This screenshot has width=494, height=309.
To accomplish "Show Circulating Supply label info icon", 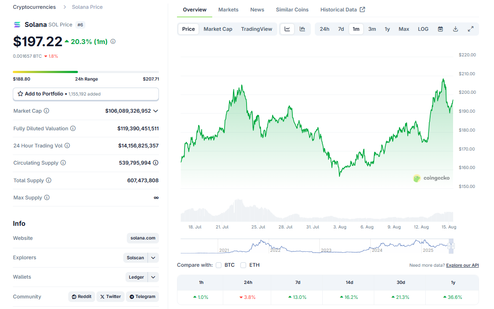I will click(63, 163).
